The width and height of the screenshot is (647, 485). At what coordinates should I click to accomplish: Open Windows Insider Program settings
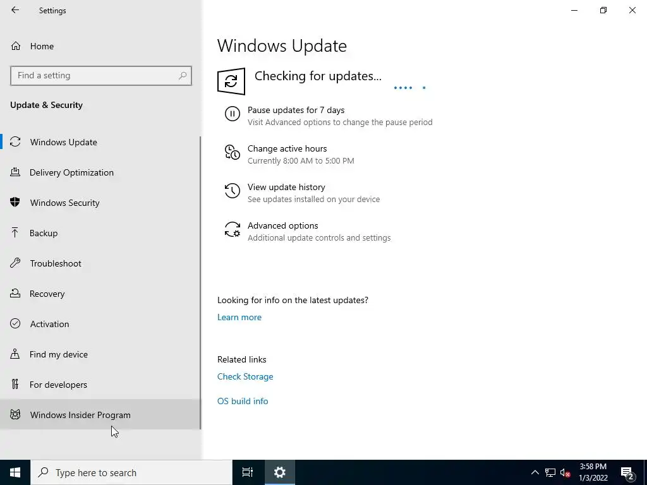click(100, 414)
